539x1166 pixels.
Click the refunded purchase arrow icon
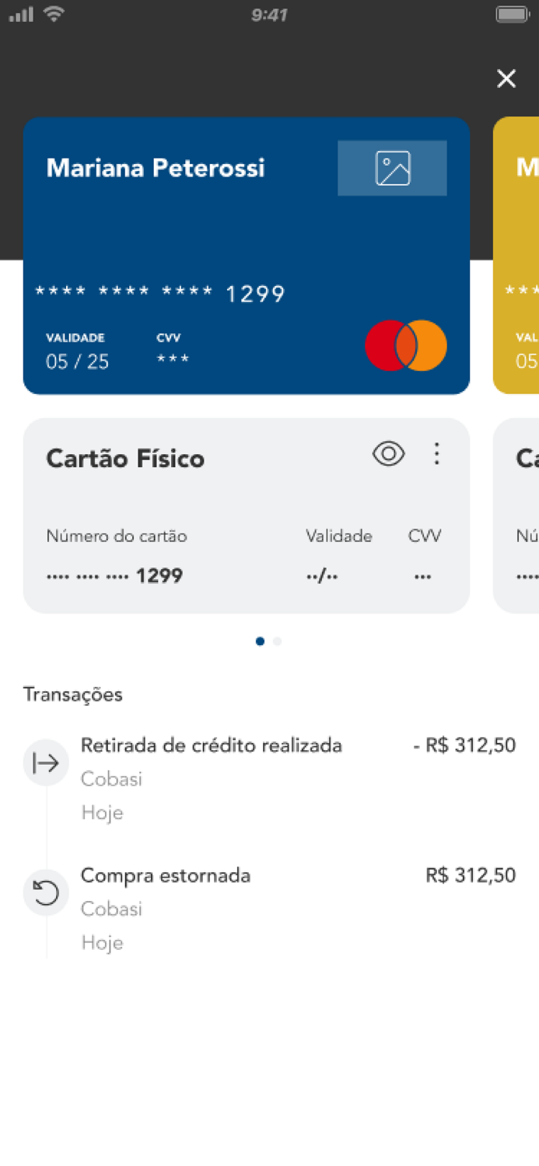coord(46,893)
